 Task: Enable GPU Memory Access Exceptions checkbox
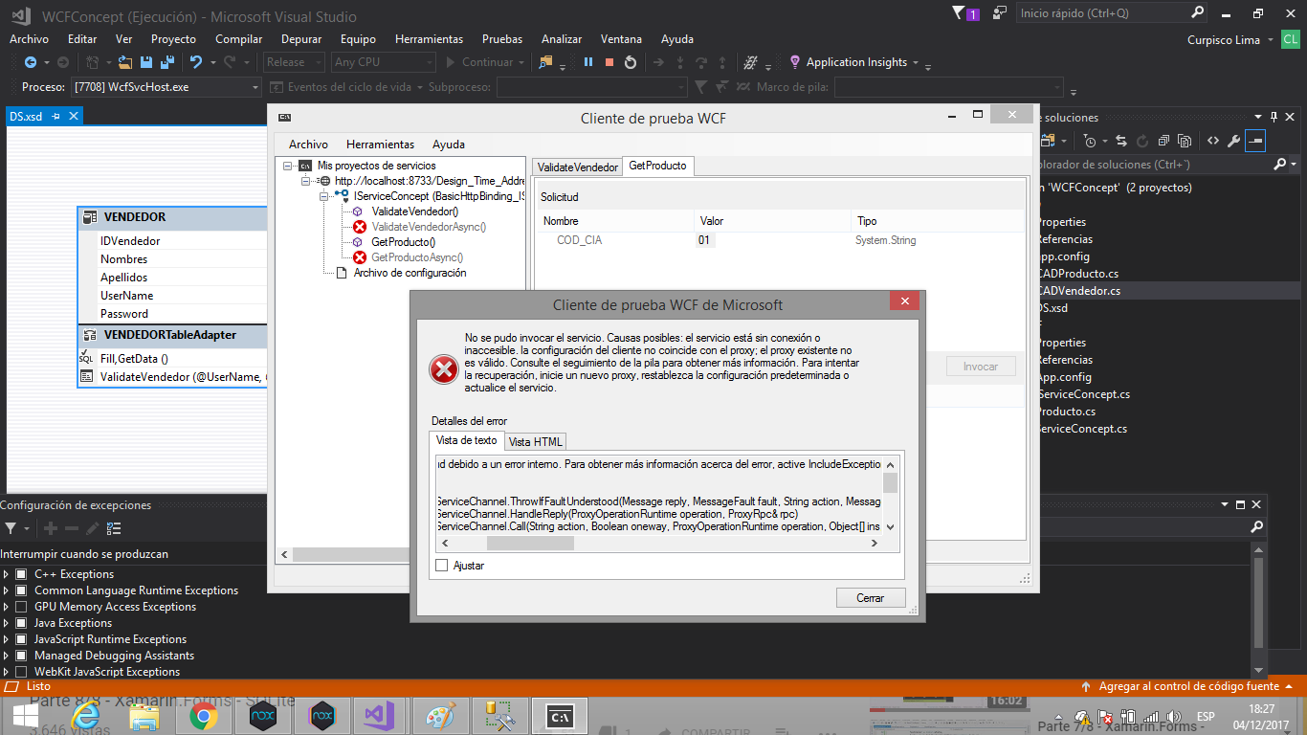click(x=21, y=607)
